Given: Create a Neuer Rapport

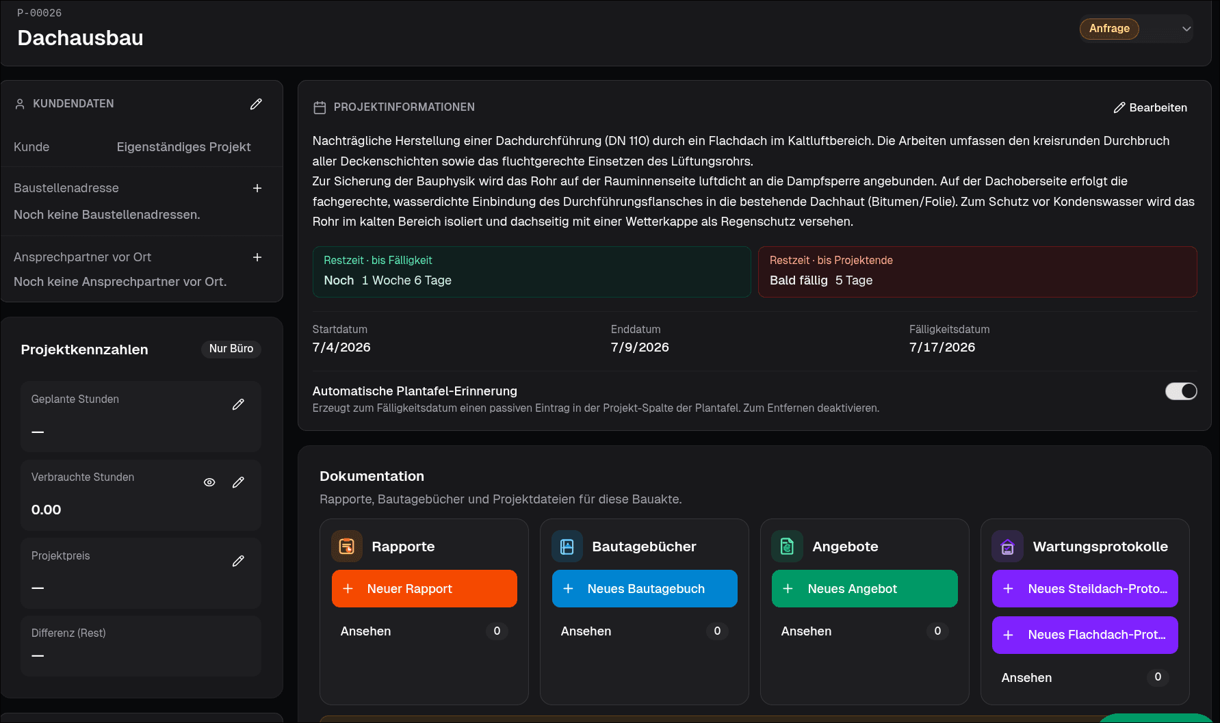Looking at the screenshot, I should pos(424,589).
